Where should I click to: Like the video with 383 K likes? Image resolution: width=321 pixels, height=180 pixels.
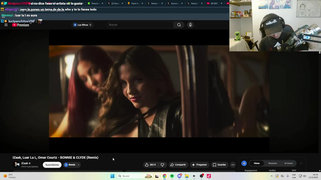pos(150,165)
